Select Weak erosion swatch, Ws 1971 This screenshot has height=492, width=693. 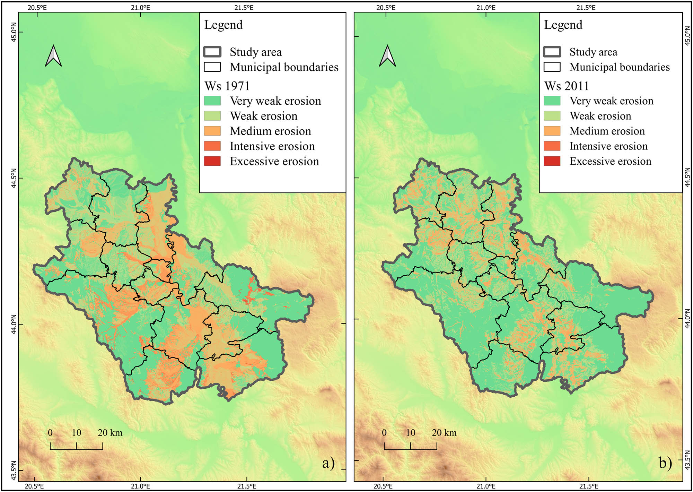pyautogui.click(x=212, y=116)
